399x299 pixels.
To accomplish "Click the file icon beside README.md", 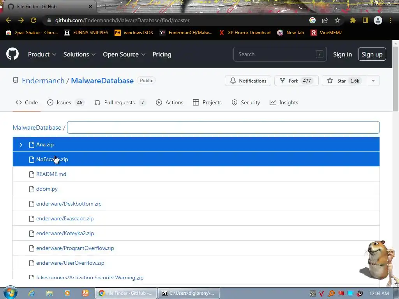I will (x=32, y=174).
